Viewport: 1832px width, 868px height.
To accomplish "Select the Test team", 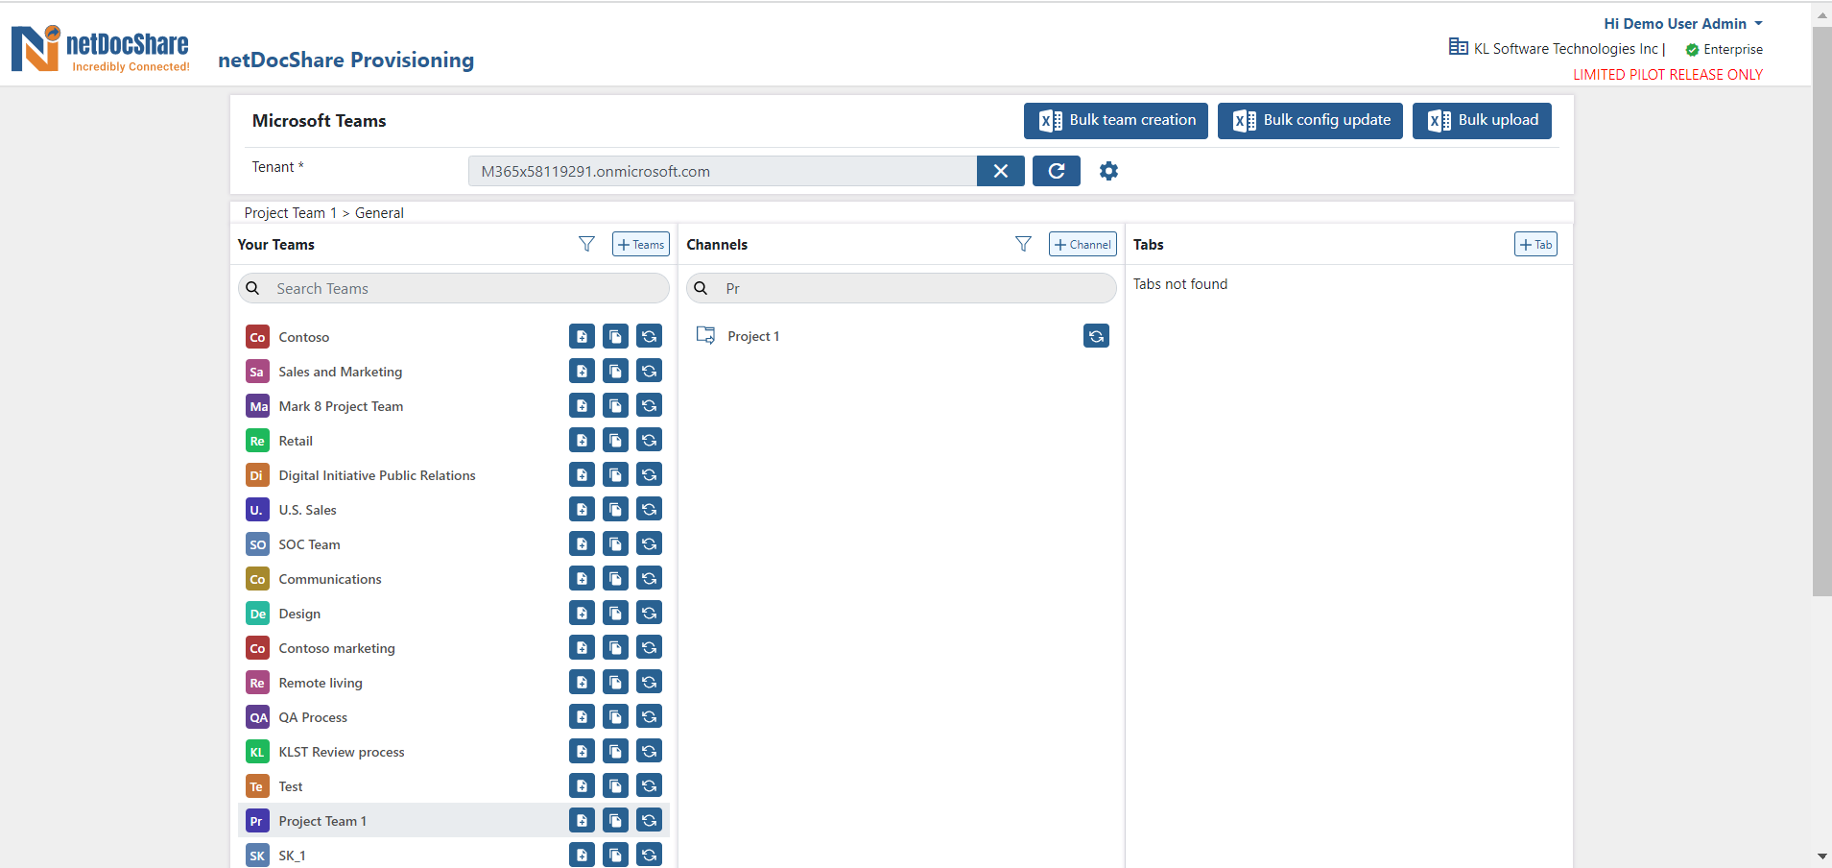I will pyautogui.click(x=291, y=786).
